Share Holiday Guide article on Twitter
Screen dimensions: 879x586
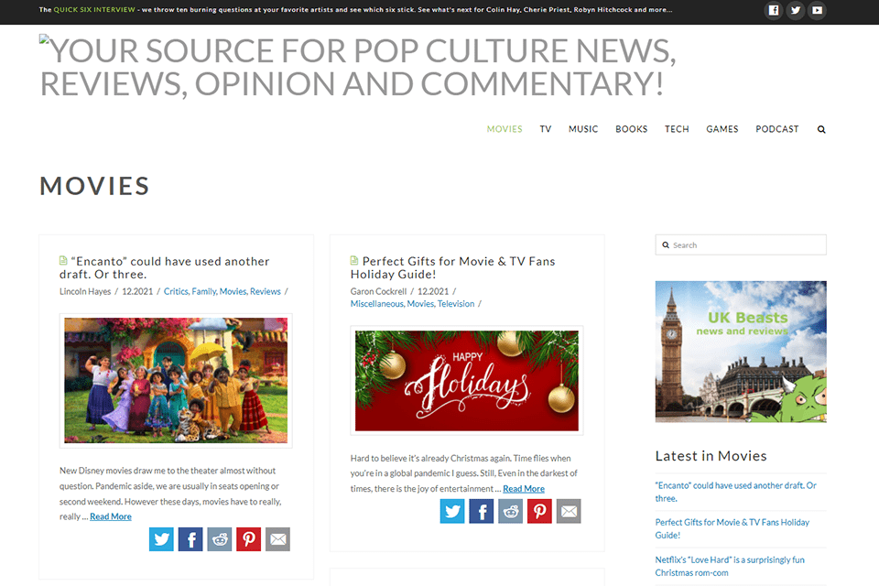pyautogui.click(x=452, y=512)
